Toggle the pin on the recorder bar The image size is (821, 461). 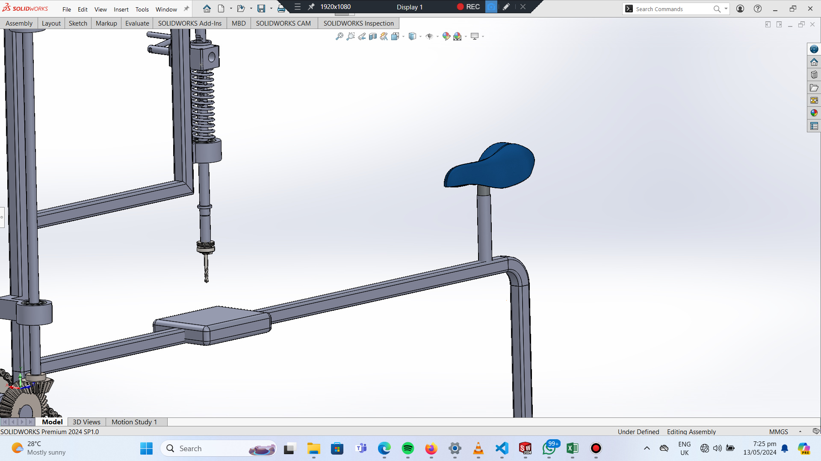click(311, 7)
